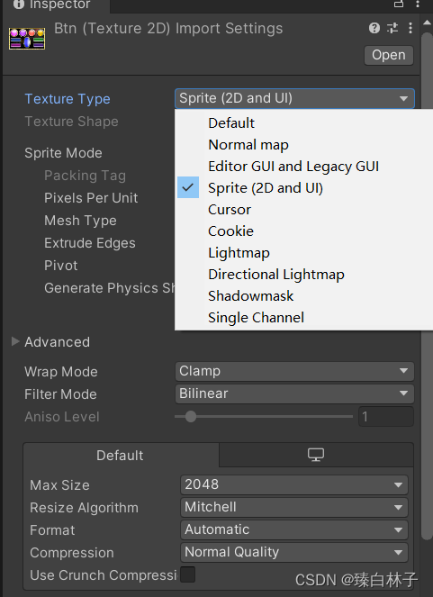This screenshot has width=433, height=597.
Task: Click the Open button
Action: (389, 55)
